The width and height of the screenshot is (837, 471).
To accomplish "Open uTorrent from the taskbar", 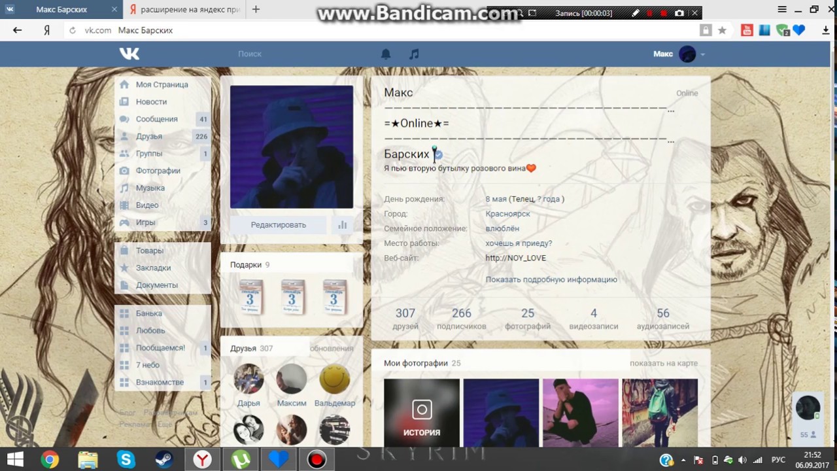I will (241, 460).
